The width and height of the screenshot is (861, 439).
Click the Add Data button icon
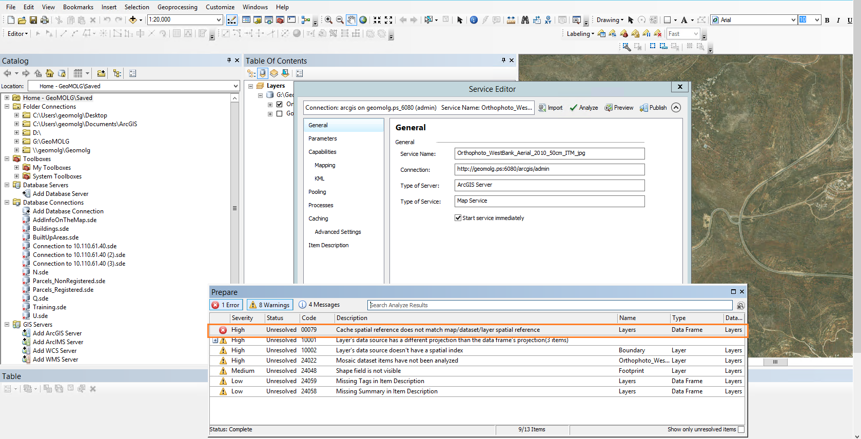[x=133, y=20]
